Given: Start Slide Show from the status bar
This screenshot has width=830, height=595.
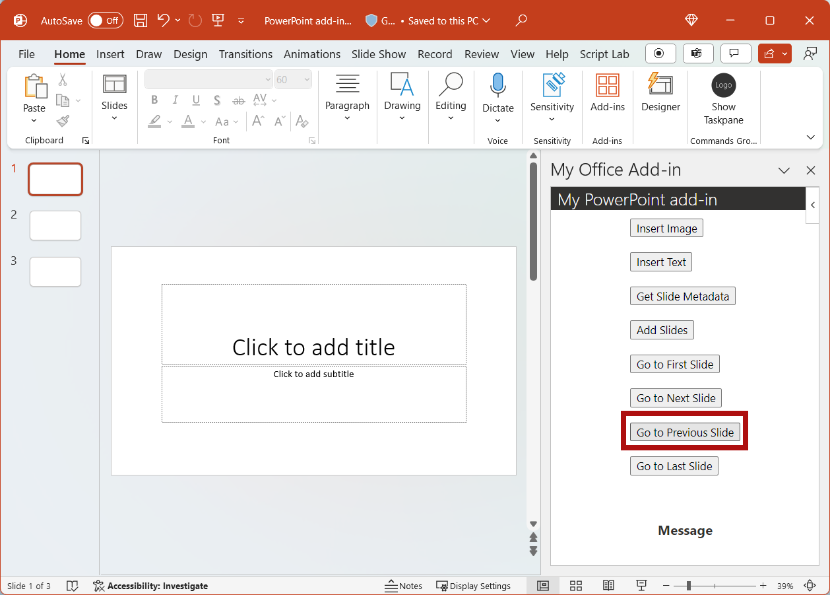Looking at the screenshot, I should pyautogui.click(x=641, y=586).
